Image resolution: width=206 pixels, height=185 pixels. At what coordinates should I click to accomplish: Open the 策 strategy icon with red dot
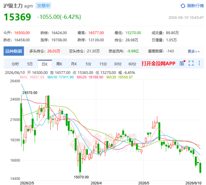(182, 63)
